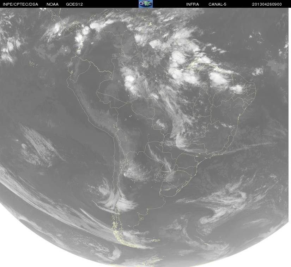
Task: Click the NOAA label in the header
Action: 53,4
